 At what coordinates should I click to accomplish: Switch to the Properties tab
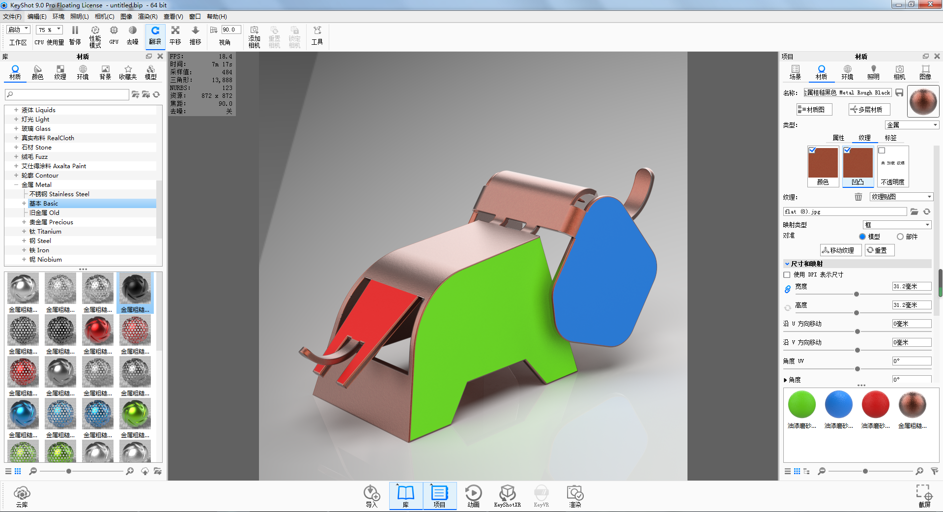(838, 138)
